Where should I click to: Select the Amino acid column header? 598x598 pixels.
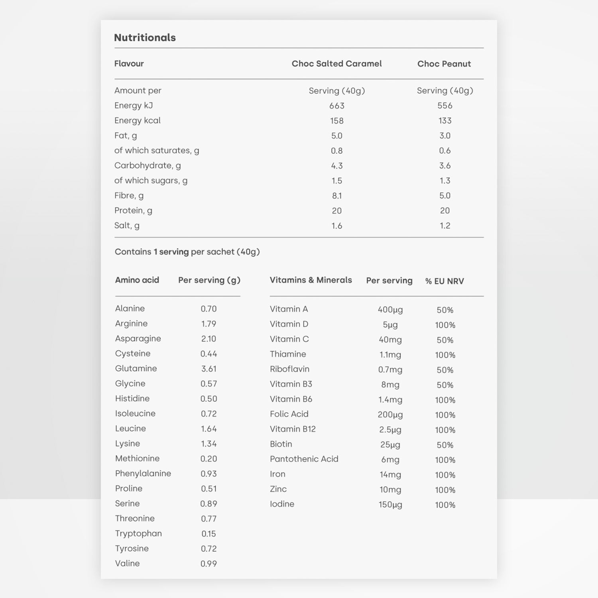pyautogui.click(x=137, y=280)
